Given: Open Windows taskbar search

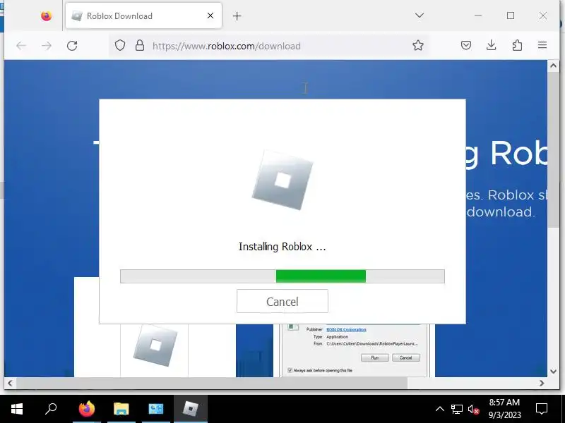Looking at the screenshot, I should (x=51, y=409).
